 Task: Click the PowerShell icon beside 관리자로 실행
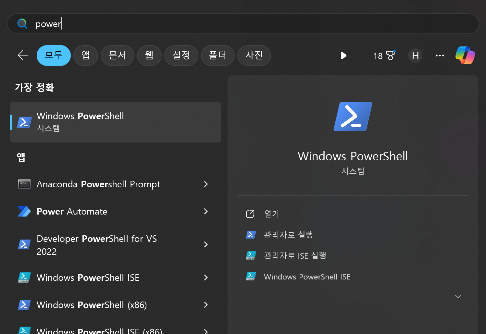coord(251,235)
